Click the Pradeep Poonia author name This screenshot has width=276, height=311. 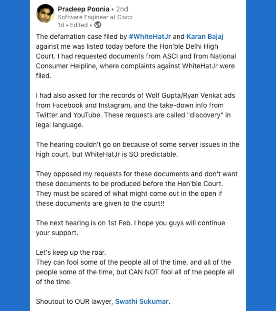tap(83, 9)
